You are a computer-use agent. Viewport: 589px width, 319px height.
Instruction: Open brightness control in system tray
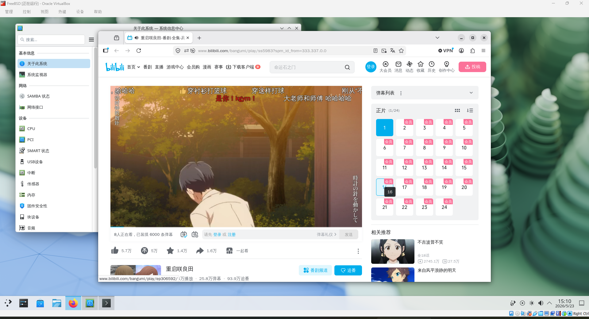point(532,303)
